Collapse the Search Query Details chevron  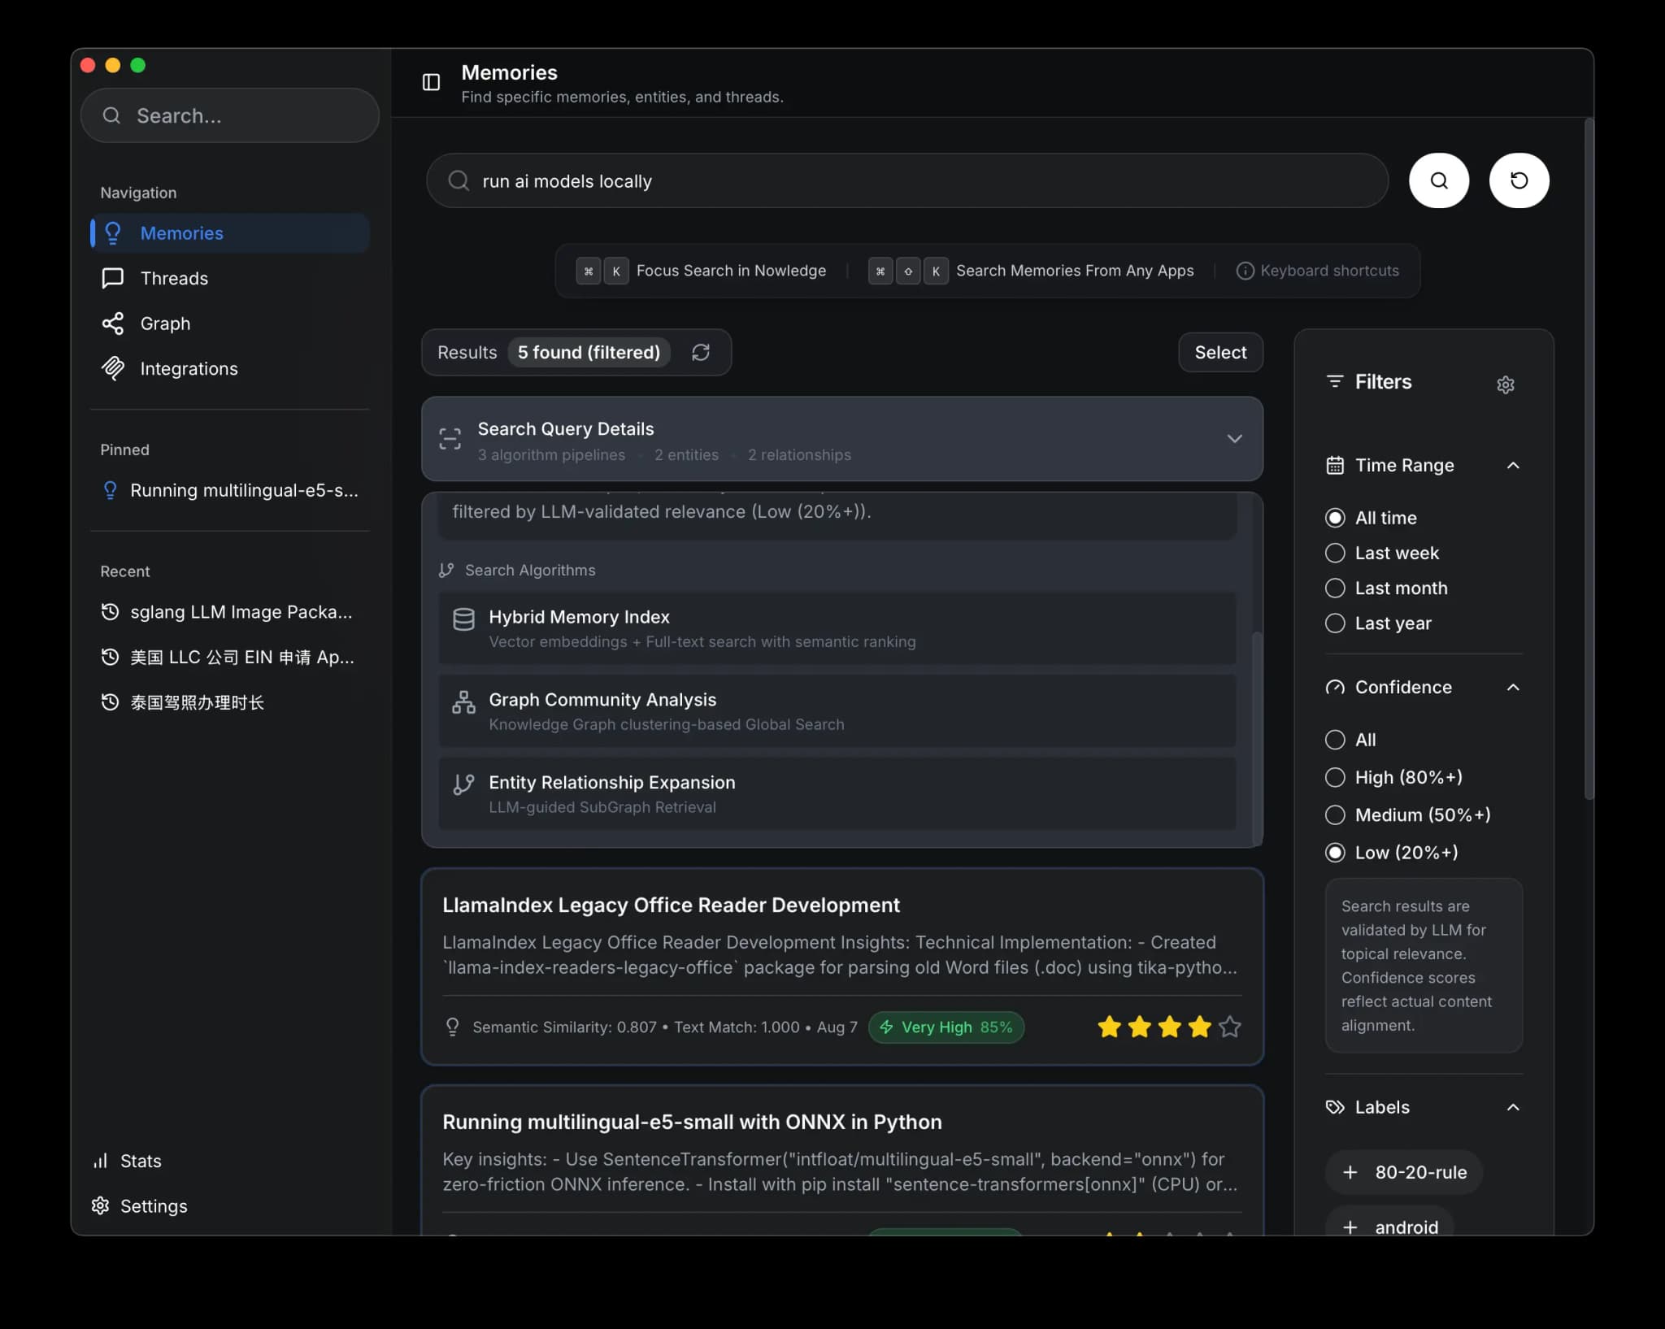click(x=1233, y=439)
